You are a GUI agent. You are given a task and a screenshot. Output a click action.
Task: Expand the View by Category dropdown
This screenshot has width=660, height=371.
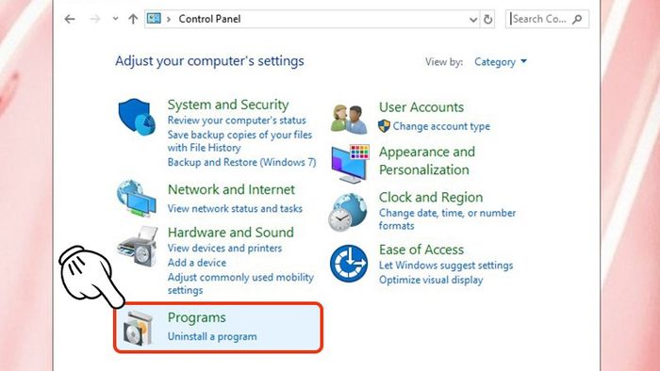point(501,62)
